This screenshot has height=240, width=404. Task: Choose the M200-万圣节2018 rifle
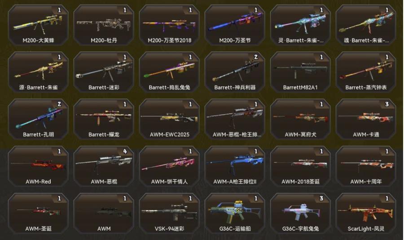click(169, 25)
